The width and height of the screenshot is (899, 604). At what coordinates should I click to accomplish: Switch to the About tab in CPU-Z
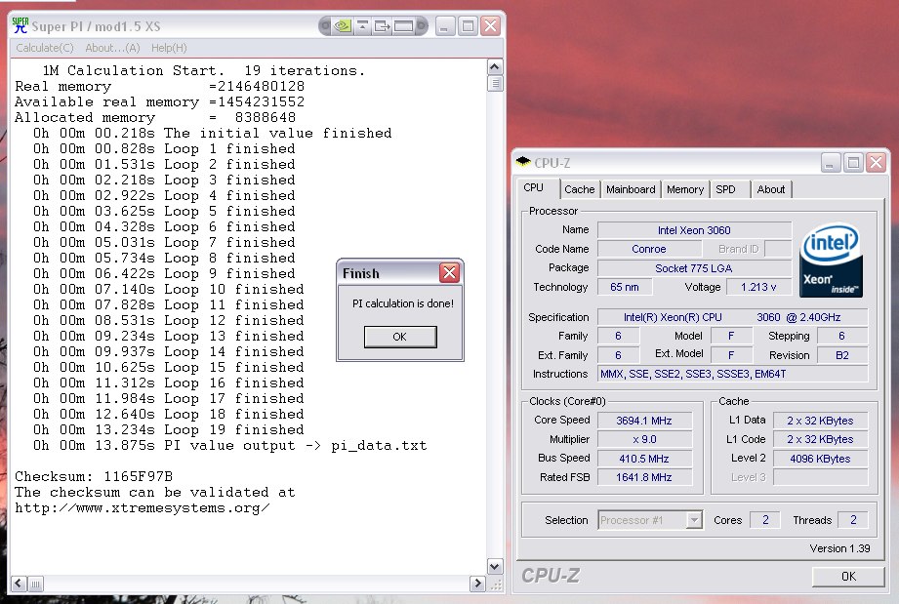(x=770, y=189)
